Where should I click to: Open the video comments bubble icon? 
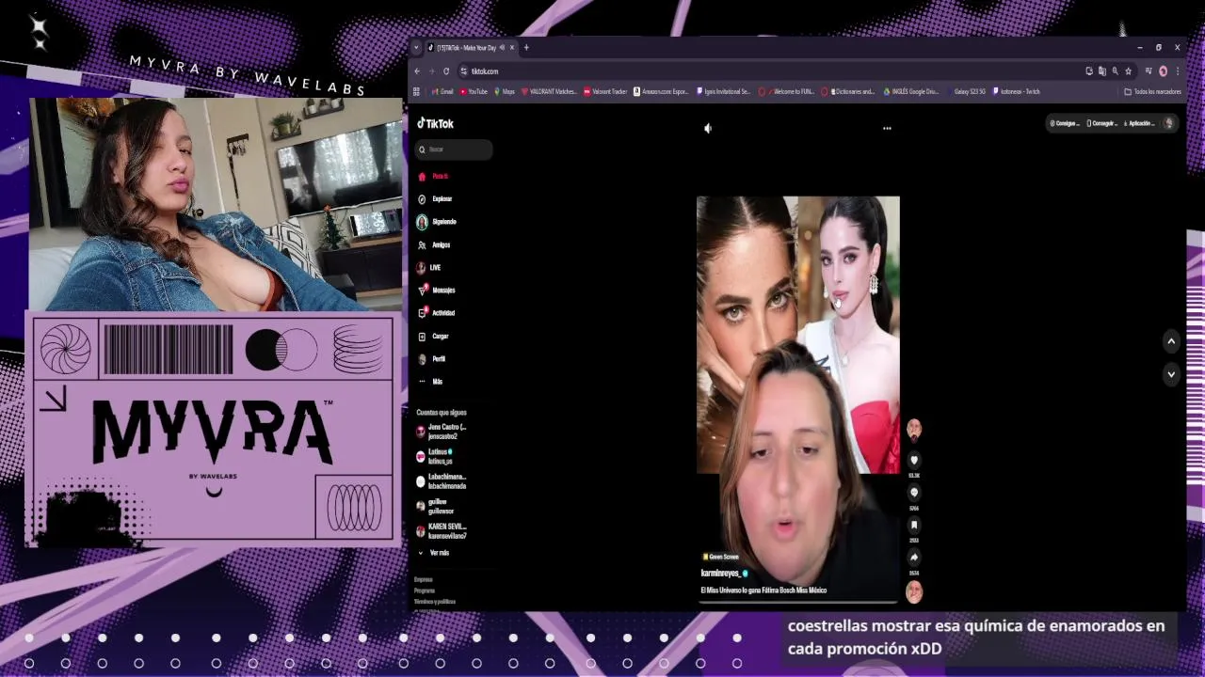coord(913,493)
